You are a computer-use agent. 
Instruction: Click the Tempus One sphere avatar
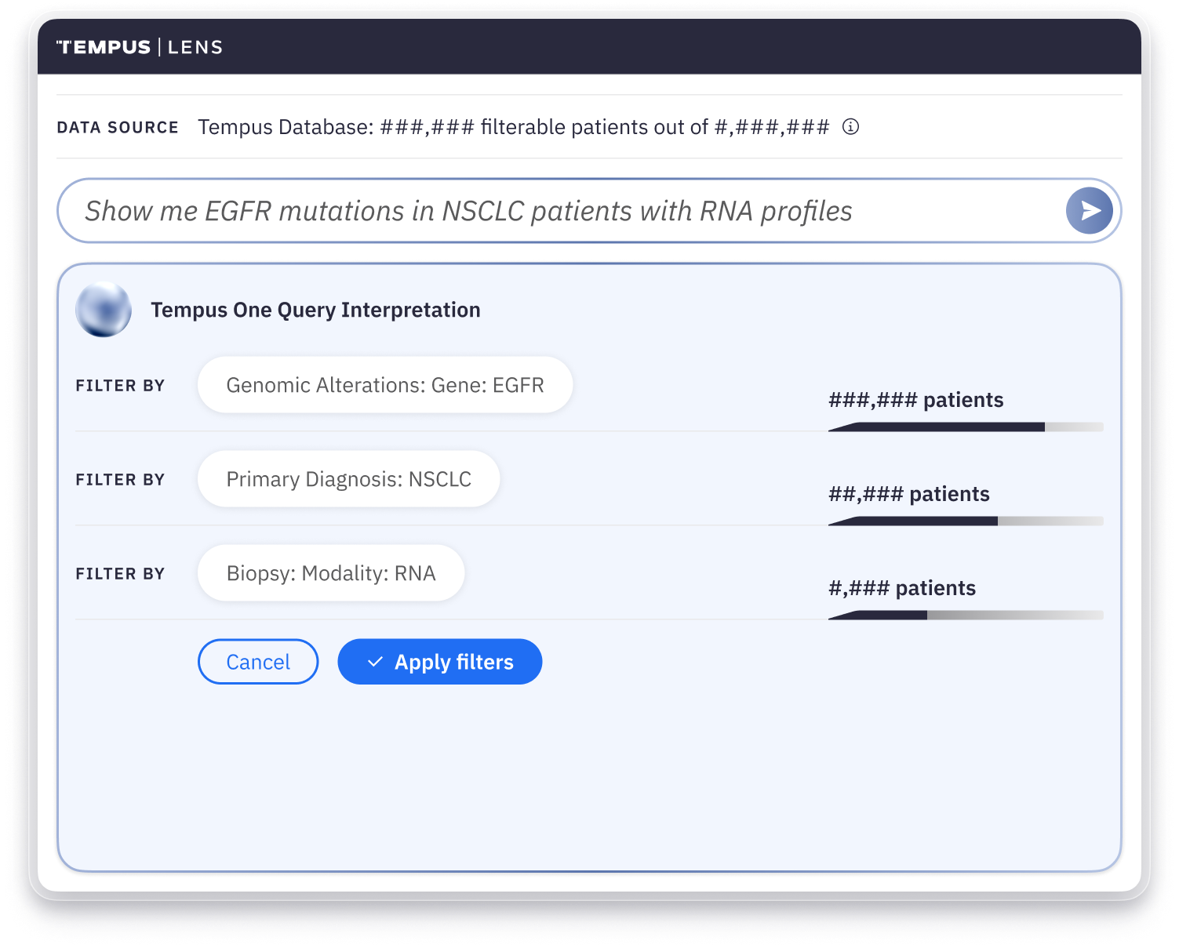104,309
